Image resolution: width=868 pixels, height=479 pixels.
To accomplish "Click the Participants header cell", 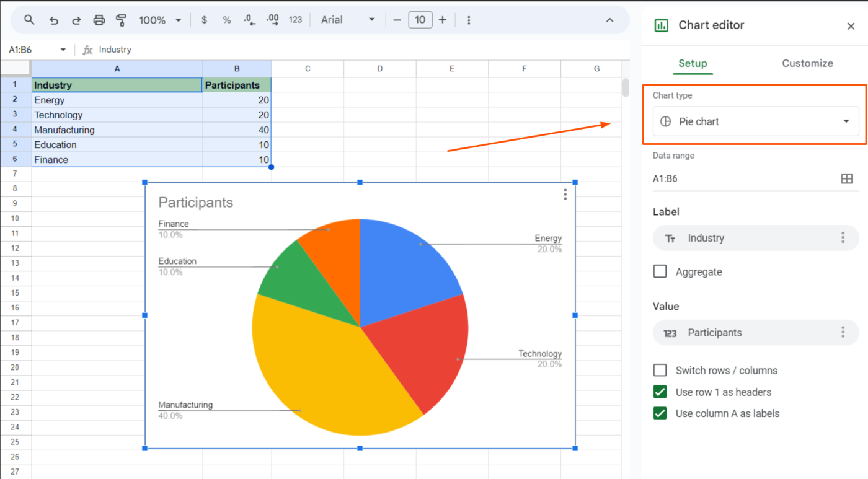I will 237,85.
